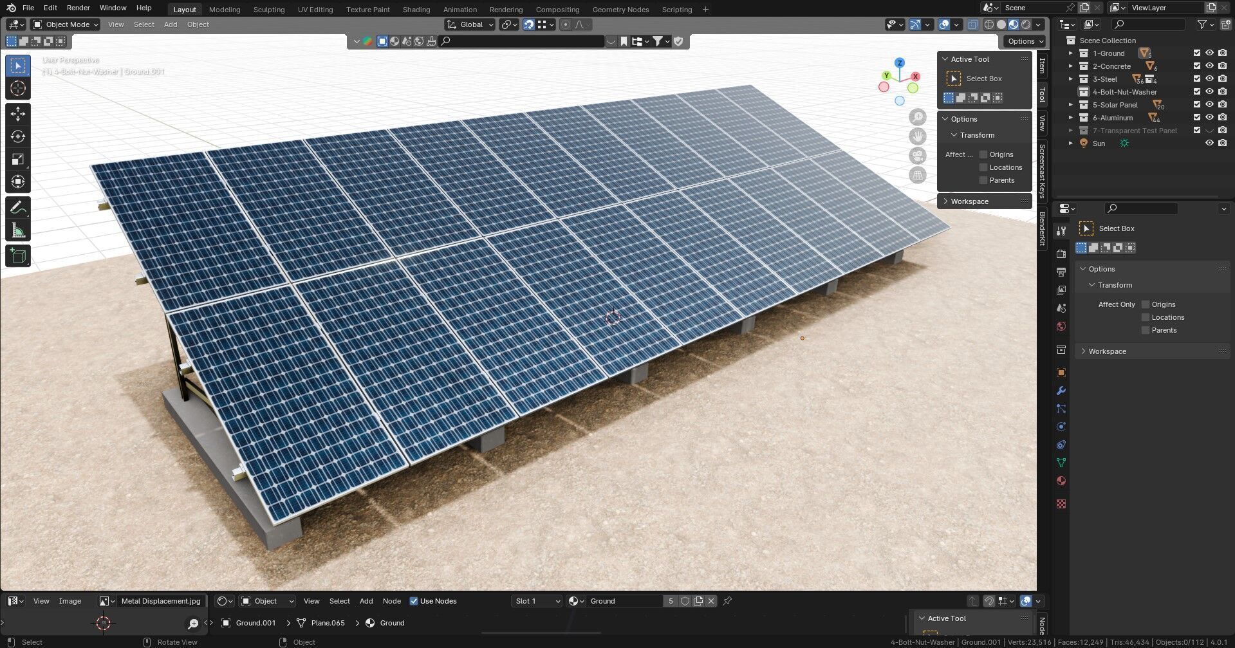Select the Scale tool
This screenshot has height=648, width=1235.
[18, 159]
